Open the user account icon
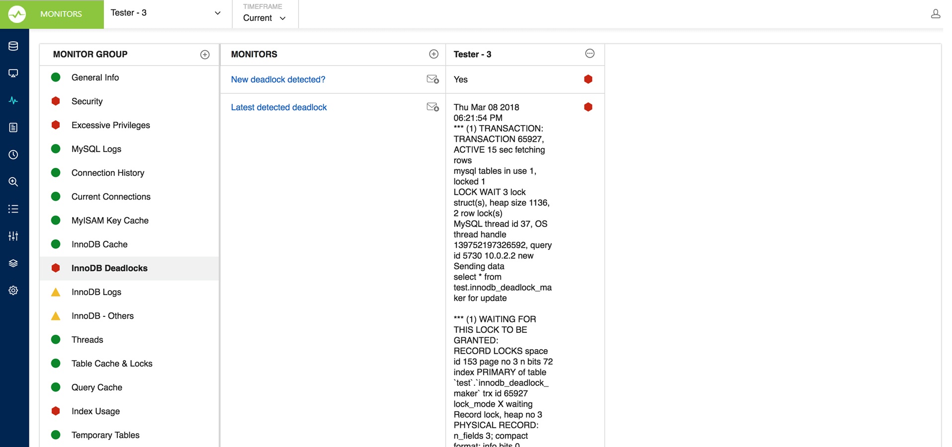Viewport: 952px width, 447px height. pyautogui.click(x=935, y=14)
